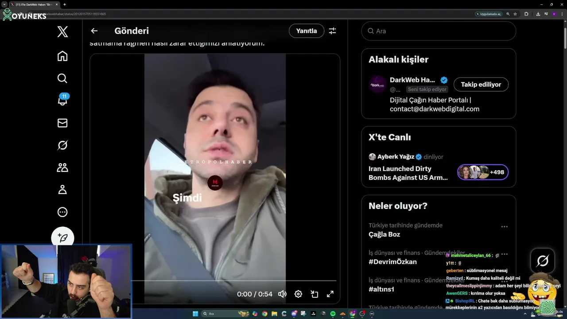Open the Explore search icon in sidebar
Image resolution: width=567 pixels, height=319 pixels.
pyautogui.click(x=62, y=78)
